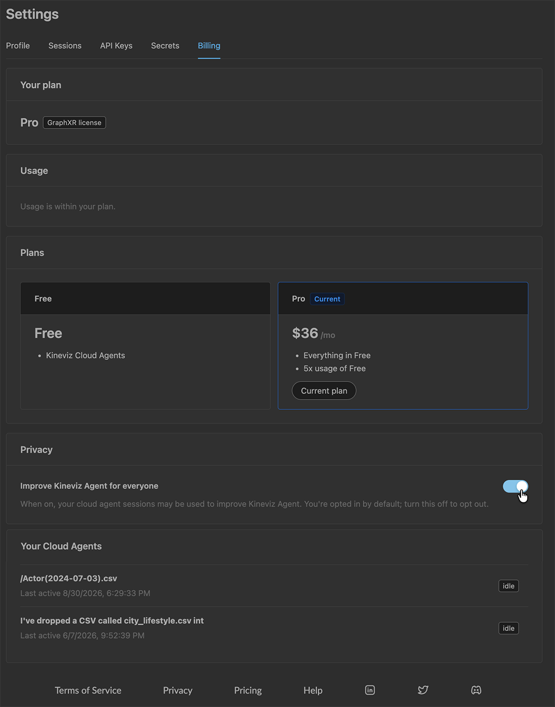Click the Current badge on Pro plan

[x=327, y=299]
